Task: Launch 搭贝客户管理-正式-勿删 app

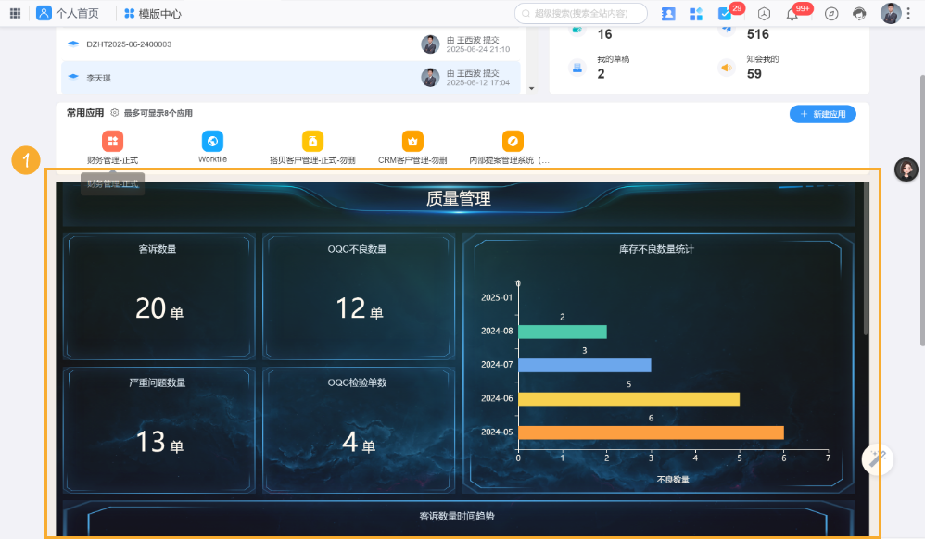Action: (x=312, y=141)
